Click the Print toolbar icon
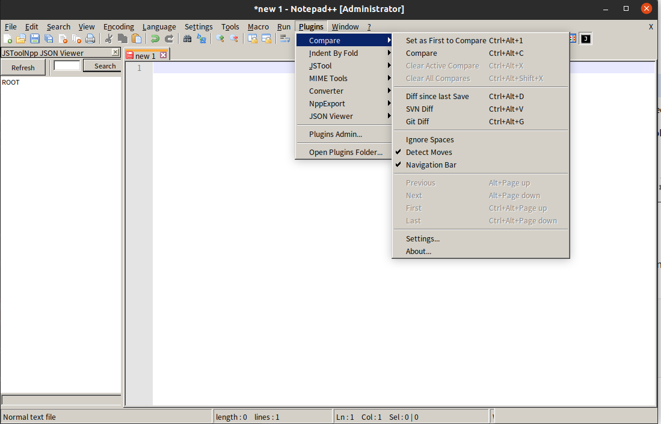Screen dimensions: 661x424 tap(90, 39)
